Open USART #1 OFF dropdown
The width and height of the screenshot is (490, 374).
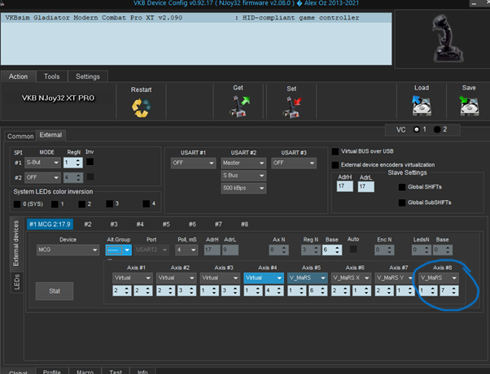click(193, 163)
